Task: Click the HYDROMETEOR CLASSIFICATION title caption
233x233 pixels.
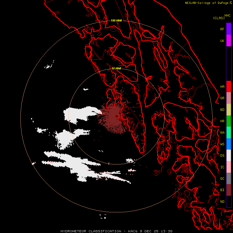Action: 91,231
